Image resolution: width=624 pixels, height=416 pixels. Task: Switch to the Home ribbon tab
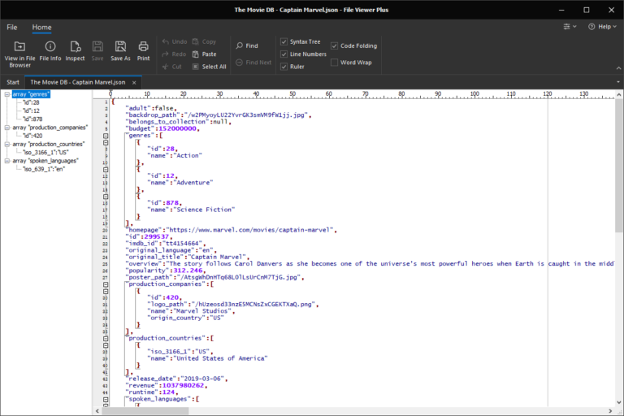tap(41, 27)
